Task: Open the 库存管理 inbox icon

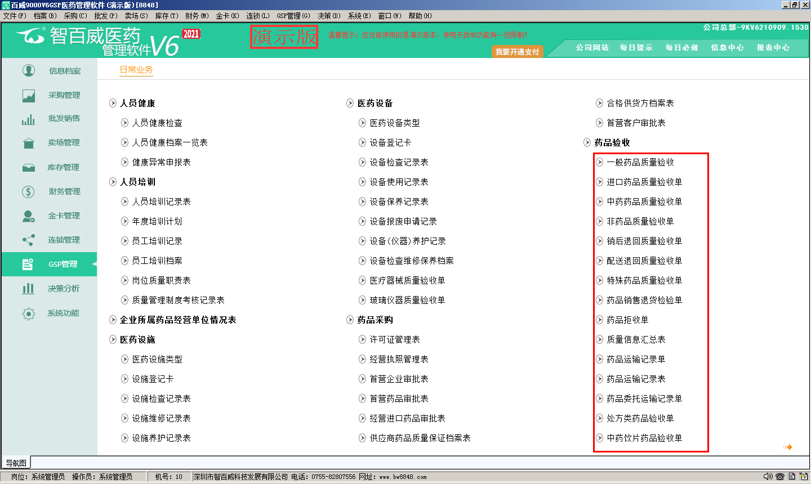Action: tap(29, 168)
